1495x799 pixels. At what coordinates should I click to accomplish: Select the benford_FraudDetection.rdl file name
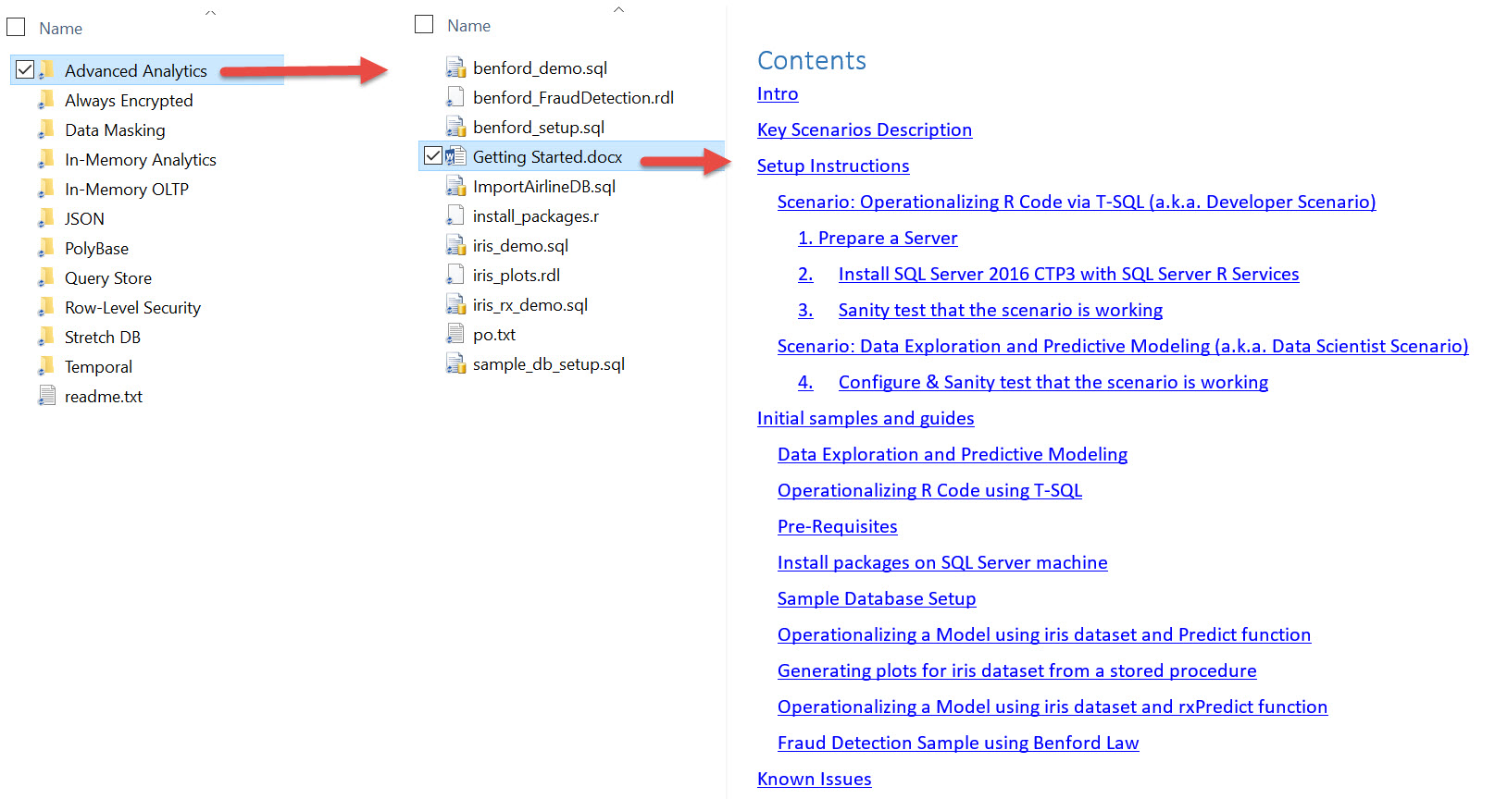coord(573,98)
